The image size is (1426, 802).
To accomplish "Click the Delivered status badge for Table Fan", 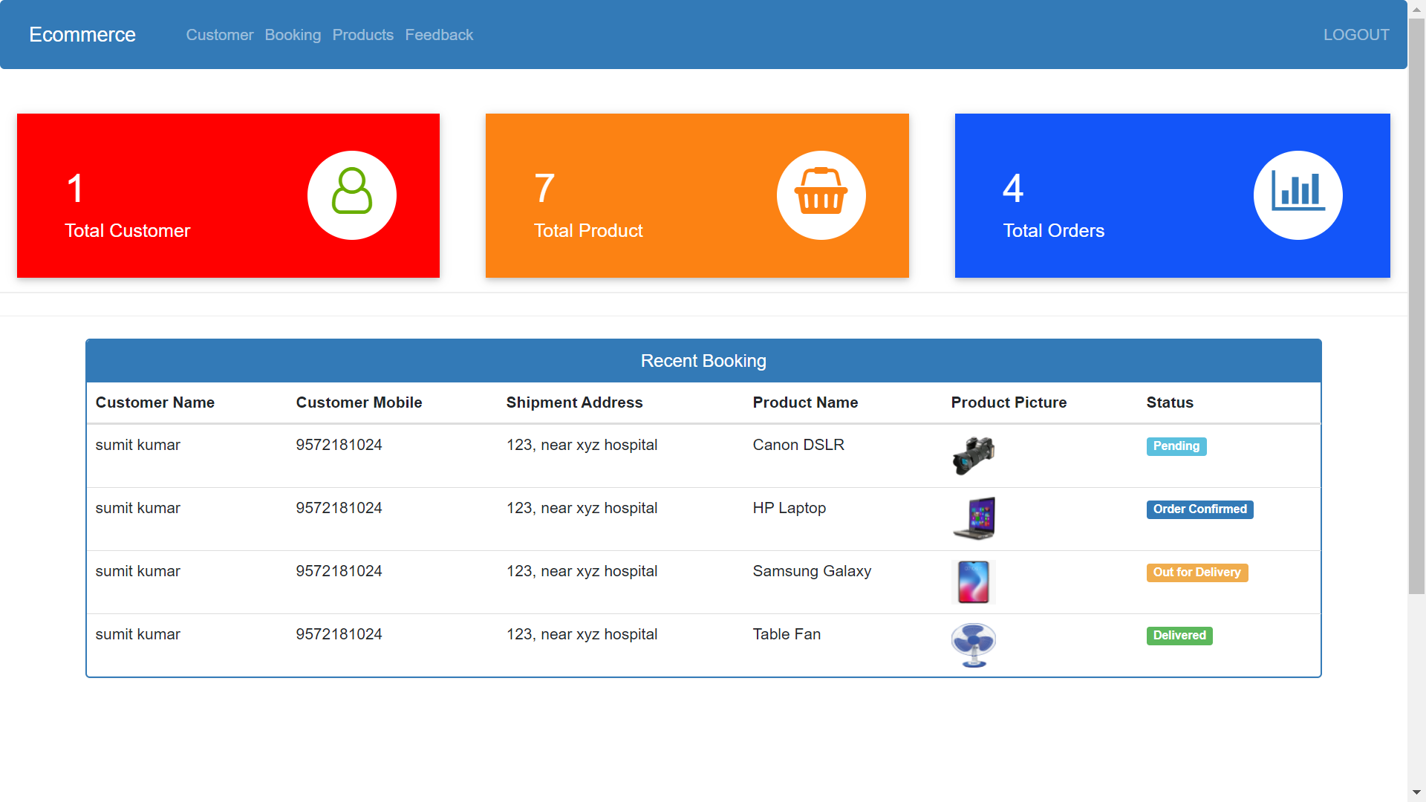I will [x=1180, y=635].
